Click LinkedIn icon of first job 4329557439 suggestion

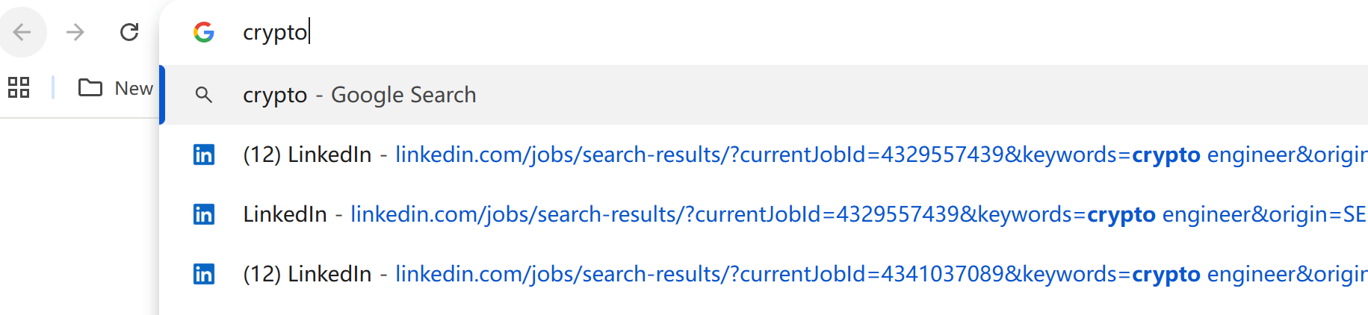click(x=204, y=155)
